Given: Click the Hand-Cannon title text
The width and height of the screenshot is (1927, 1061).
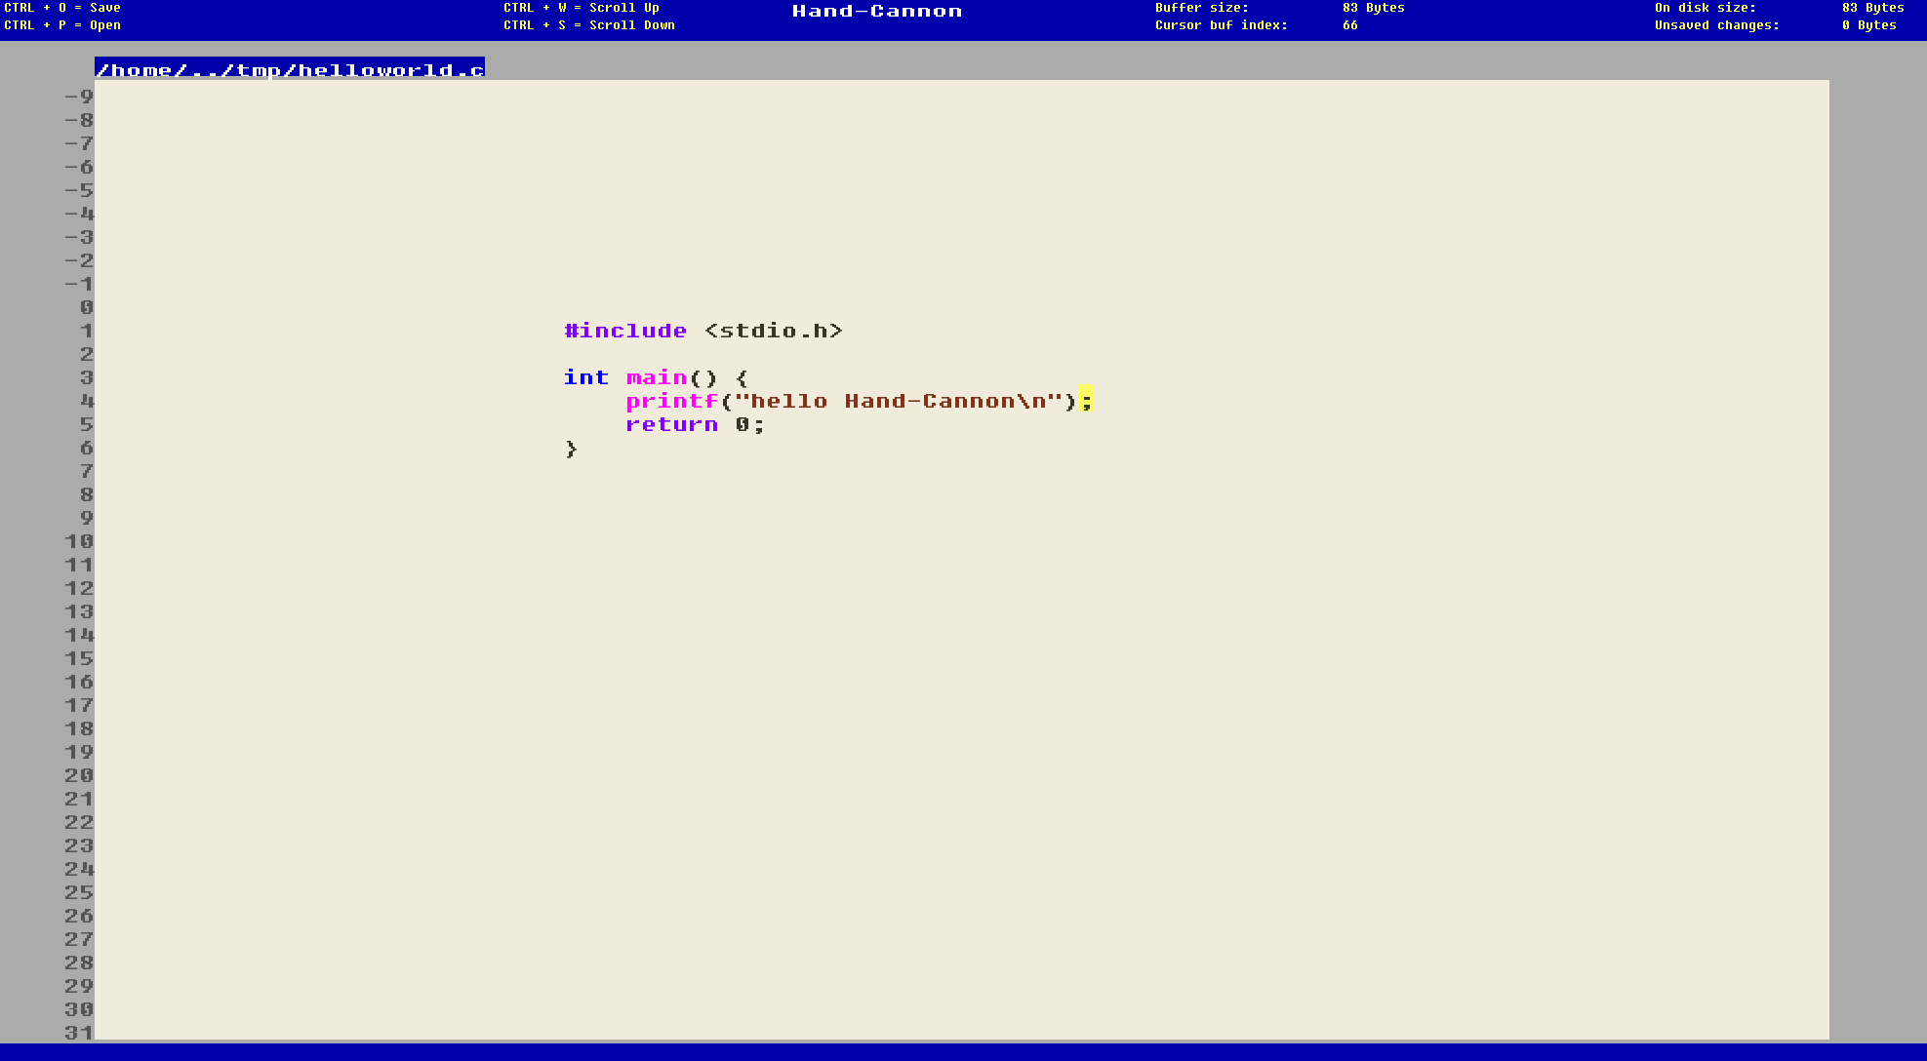Looking at the screenshot, I should 876,12.
